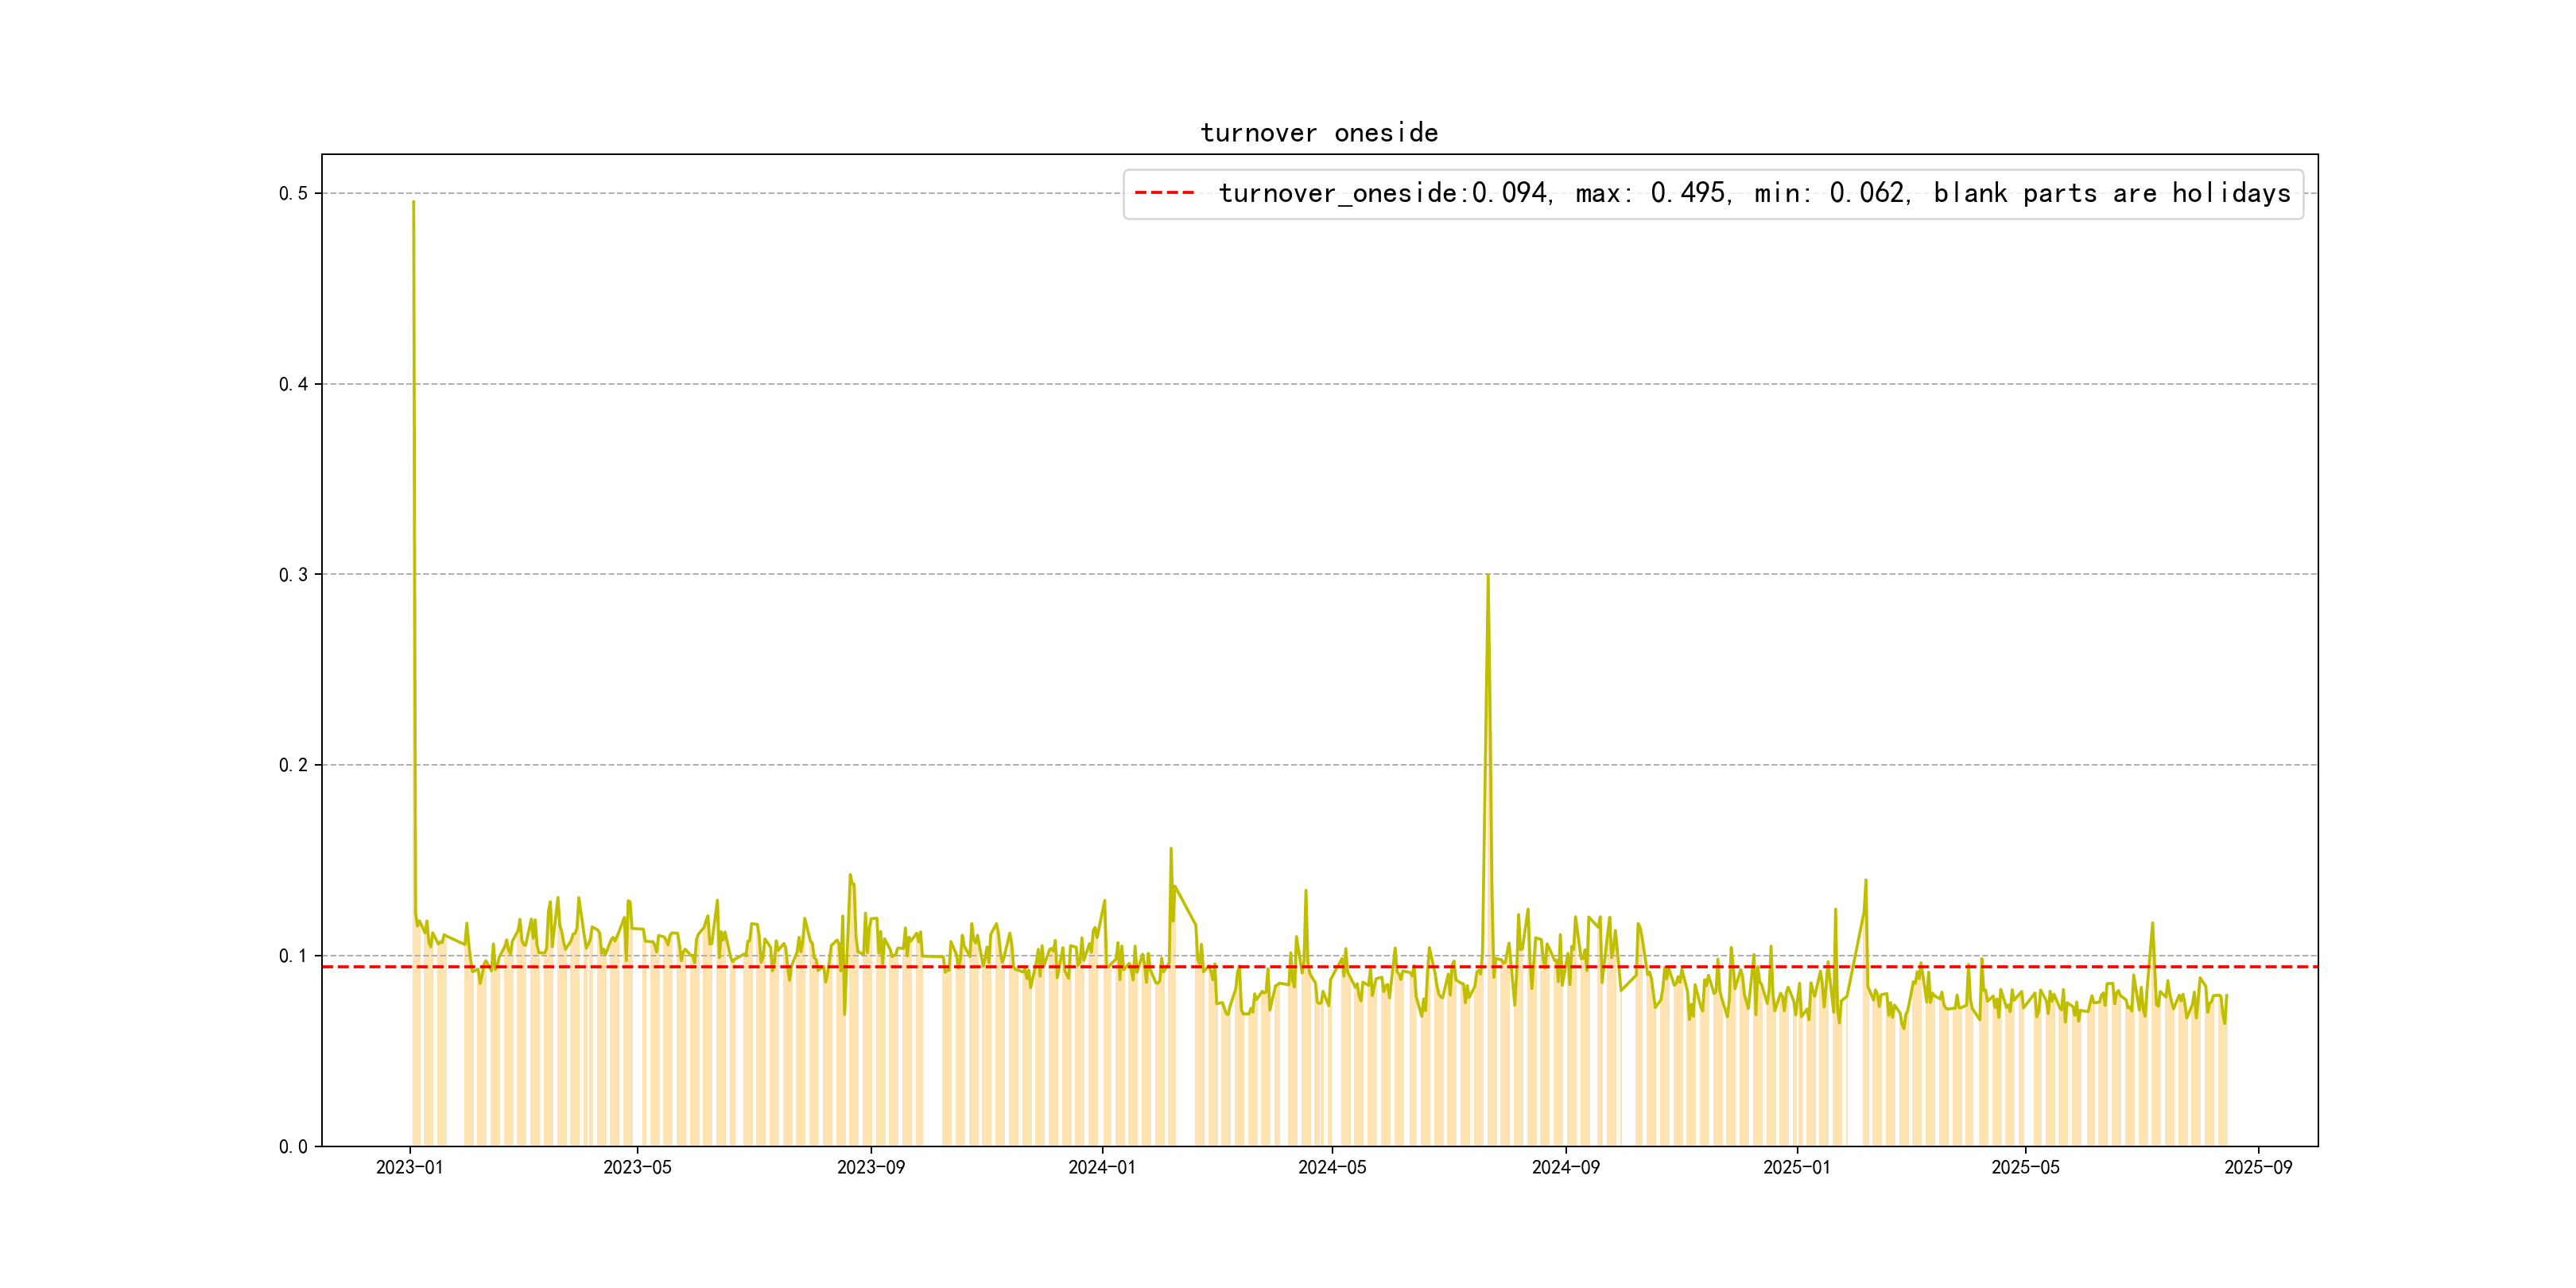Click the x-axis date label 2025-09
Screen dimensions: 2576x1288
pos(2258,1167)
